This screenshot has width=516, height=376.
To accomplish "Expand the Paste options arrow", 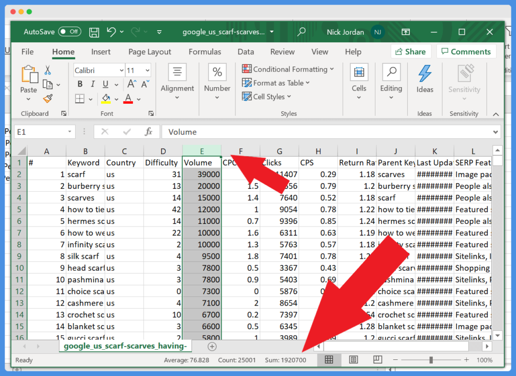I will point(28,99).
